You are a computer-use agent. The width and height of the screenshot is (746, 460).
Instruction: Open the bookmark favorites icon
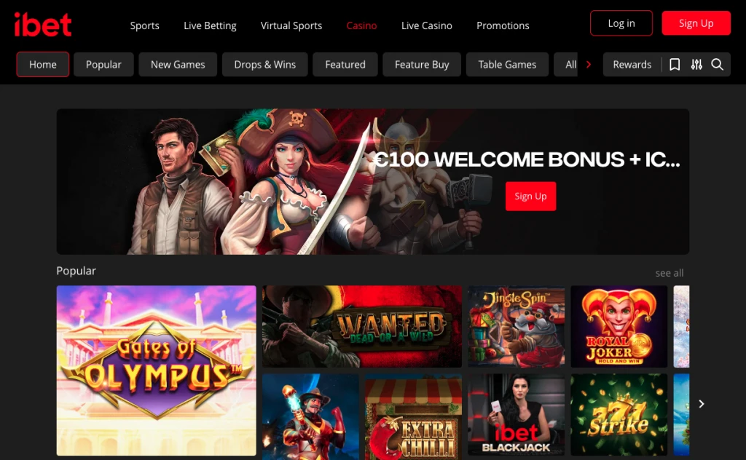pos(675,65)
